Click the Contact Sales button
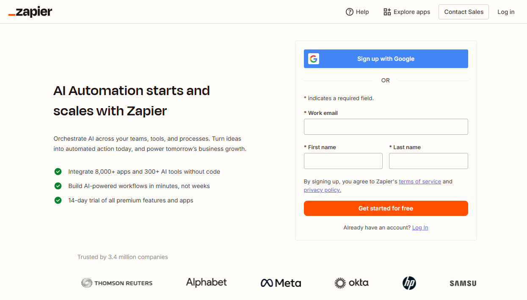Image resolution: width=527 pixels, height=300 pixels. (464, 12)
